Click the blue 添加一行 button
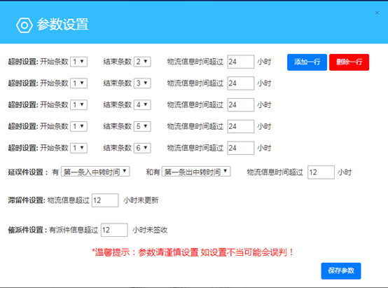Viewport: 388px width, 288px height. [307, 62]
